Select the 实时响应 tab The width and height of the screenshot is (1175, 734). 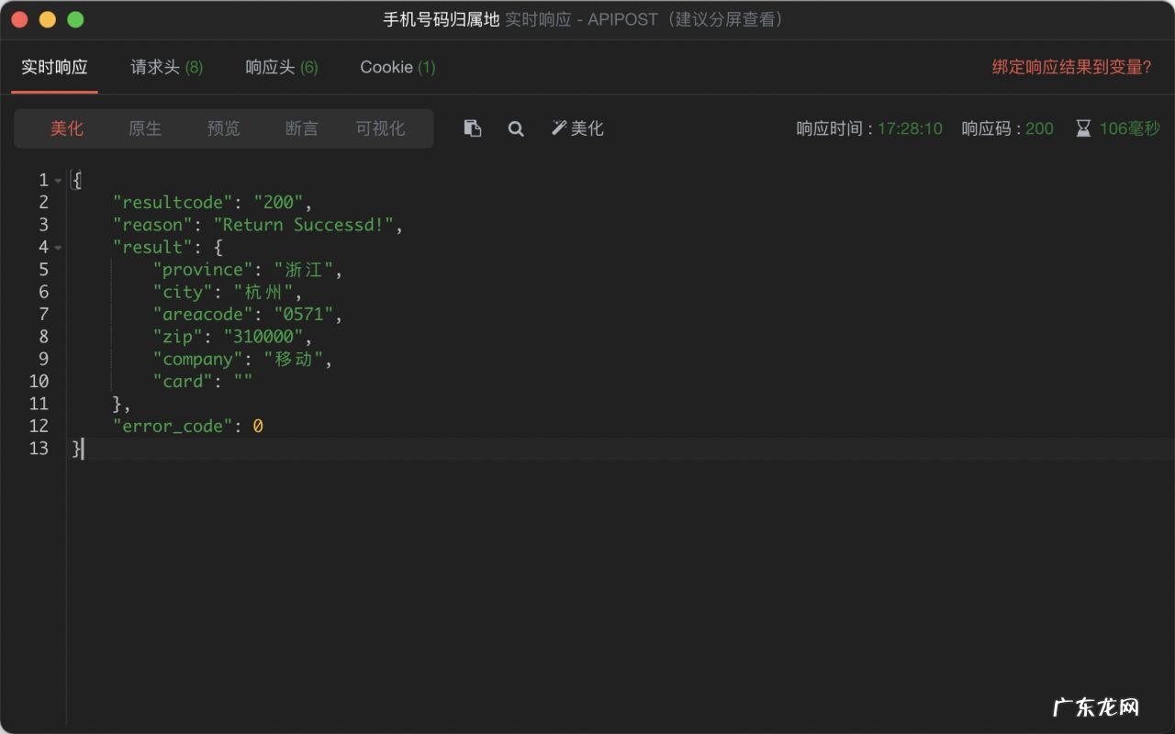coord(53,67)
